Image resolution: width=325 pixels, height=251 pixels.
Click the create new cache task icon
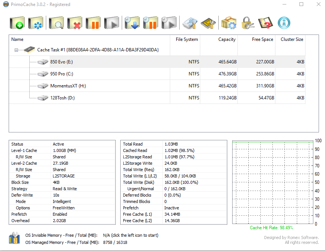(x=17, y=23)
